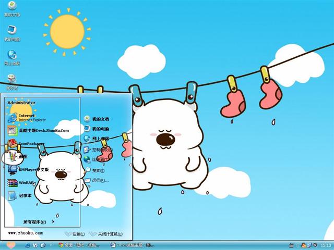Viewport: 334px width, 250px height.
Task: Open 控制面板 control panel in Start menu
Action: click(x=98, y=149)
